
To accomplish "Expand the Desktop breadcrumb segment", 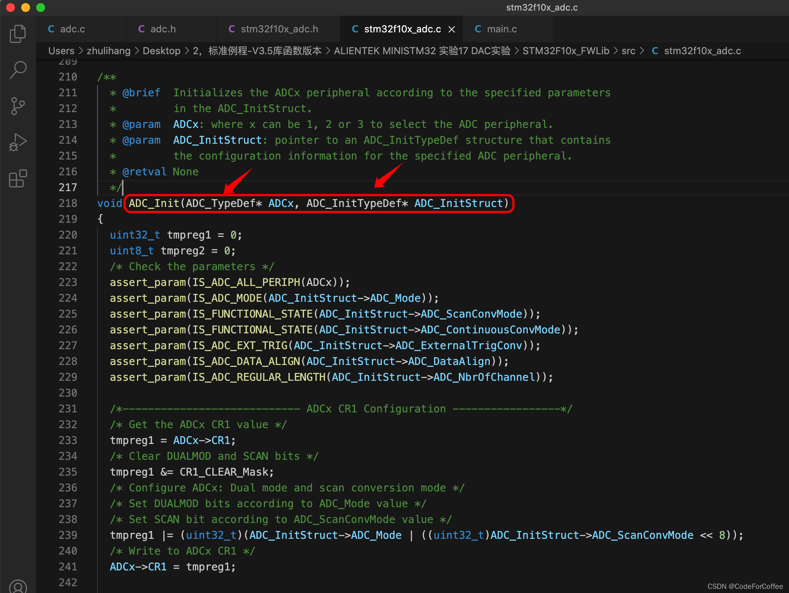I will 161,51.
